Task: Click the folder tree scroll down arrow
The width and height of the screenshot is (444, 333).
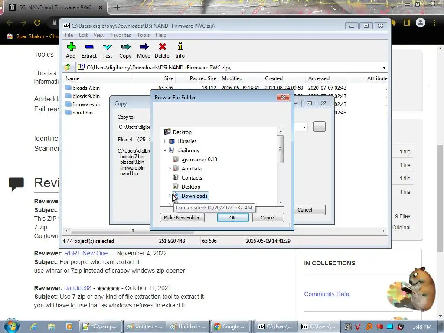Action: pos(281,203)
